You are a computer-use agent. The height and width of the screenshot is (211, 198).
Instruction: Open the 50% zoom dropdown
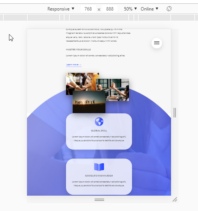tap(130, 9)
